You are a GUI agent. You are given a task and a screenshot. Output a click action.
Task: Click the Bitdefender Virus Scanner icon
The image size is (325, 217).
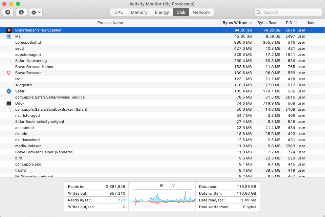click(9, 30)
